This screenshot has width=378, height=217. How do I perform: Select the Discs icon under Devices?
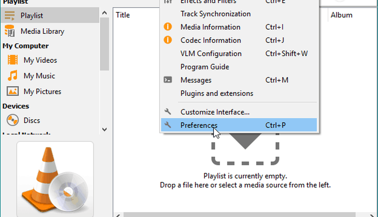(x=12, y=121)
